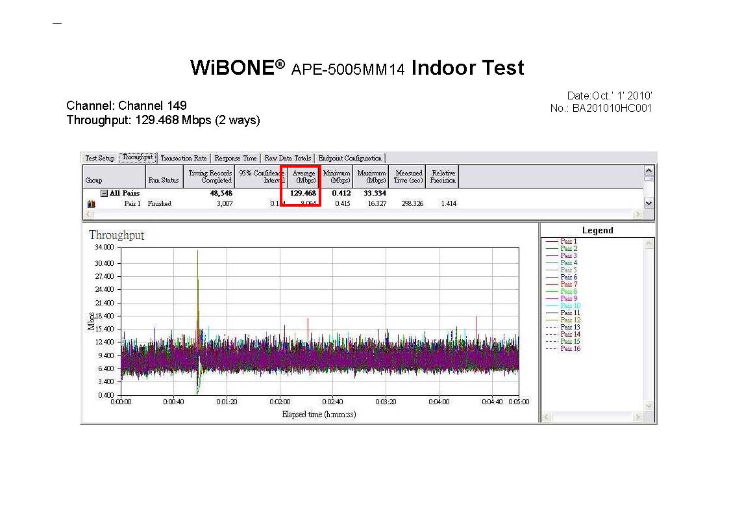Click Pair 1 measured time 298.326
Image resolution: width=729 pixels, height=516 pixels.
412,204
